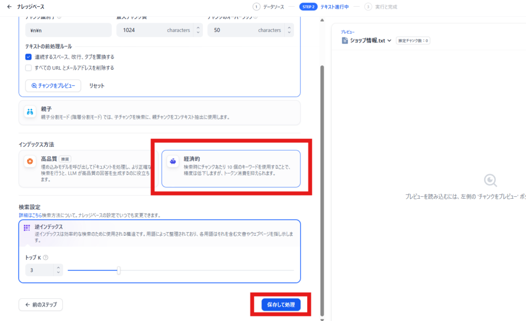Click the 保存して処理 button
The width and height of the screenshot is (526, 321).
pyautogui.click(x=280, y=305)
